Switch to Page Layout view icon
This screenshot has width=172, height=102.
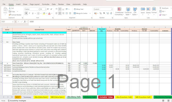point(168,100)
